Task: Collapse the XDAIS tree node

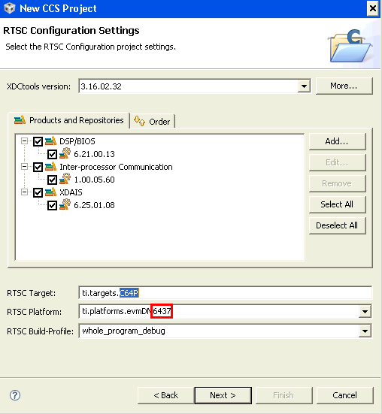Action: click(24, 192)
